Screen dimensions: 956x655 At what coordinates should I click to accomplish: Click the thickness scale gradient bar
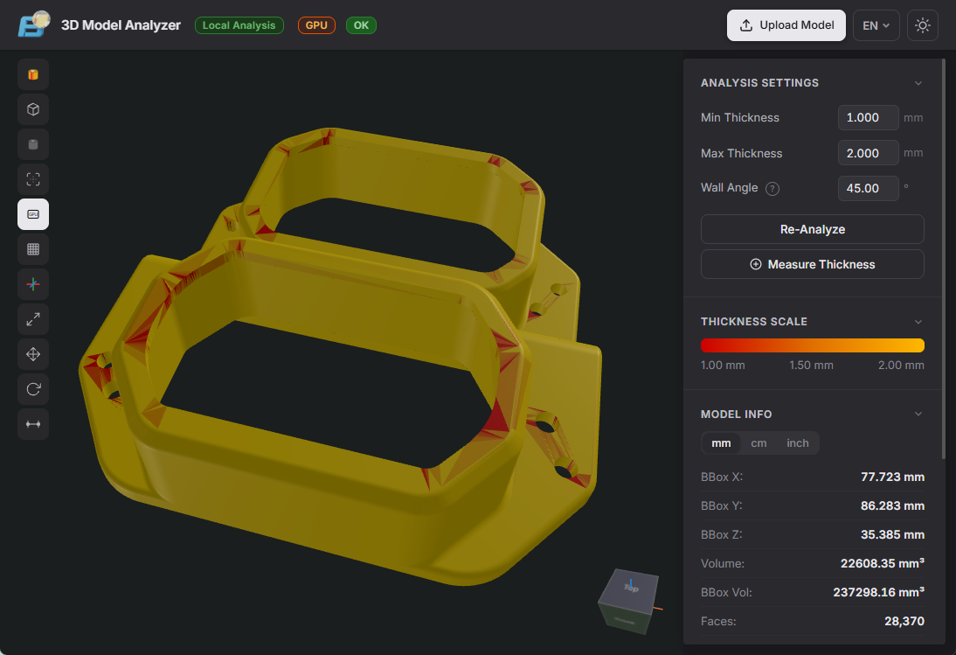point(812,345)
